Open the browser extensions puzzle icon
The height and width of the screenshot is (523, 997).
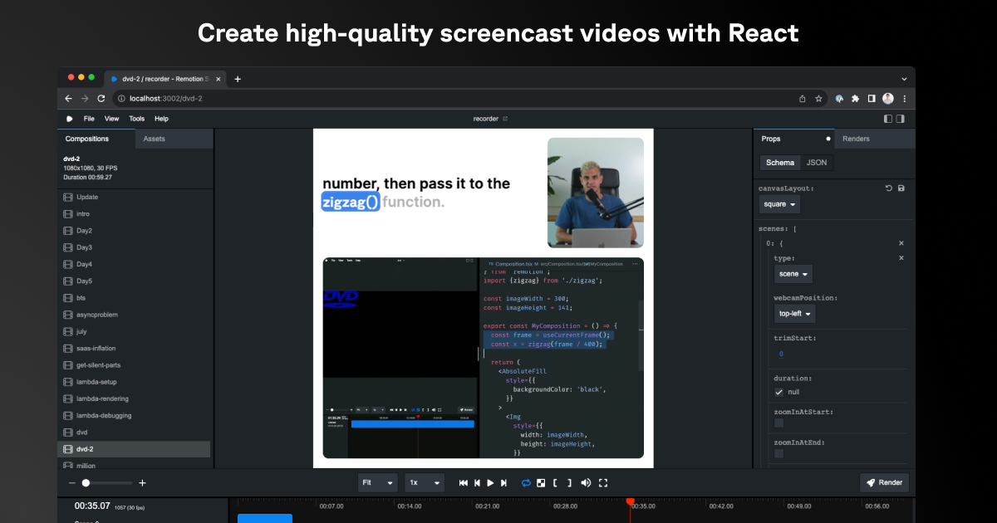(855, 98)
